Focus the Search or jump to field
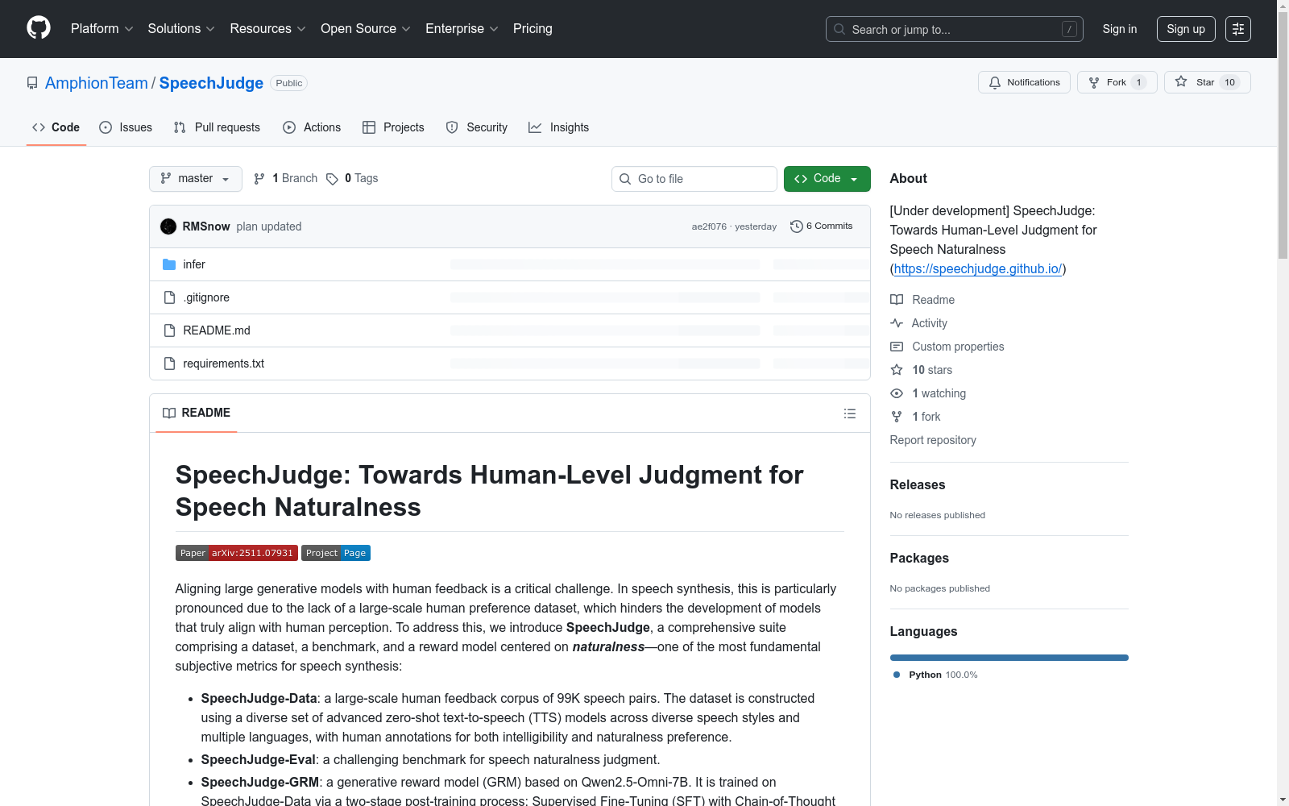The image size is (1289, 806). [x=954, y=29]
